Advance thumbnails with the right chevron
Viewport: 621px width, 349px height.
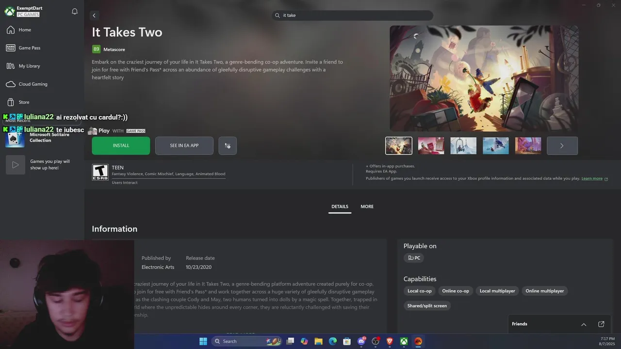point(562,145)
